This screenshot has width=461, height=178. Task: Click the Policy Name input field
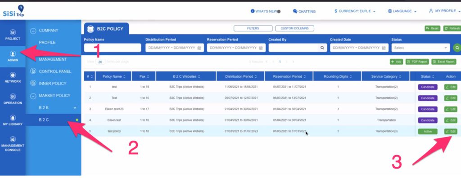click(x=113, y=48)
